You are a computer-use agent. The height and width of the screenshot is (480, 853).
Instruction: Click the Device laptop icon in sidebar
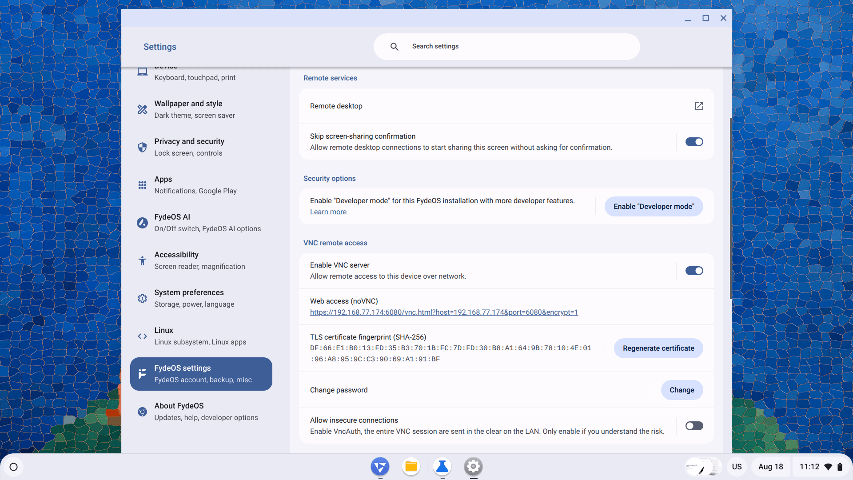[x=142, y=72]
